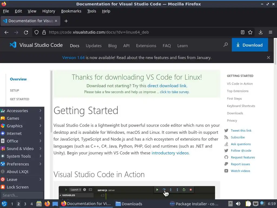This screenshot has height=208, width=277.
Task: Click the show desktop icon in taskbar
Action: [x=55, y=204]
